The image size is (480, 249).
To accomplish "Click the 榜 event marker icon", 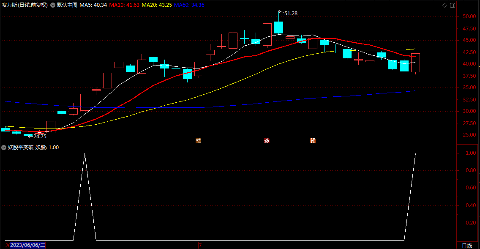I will click(x=198, y=141).
